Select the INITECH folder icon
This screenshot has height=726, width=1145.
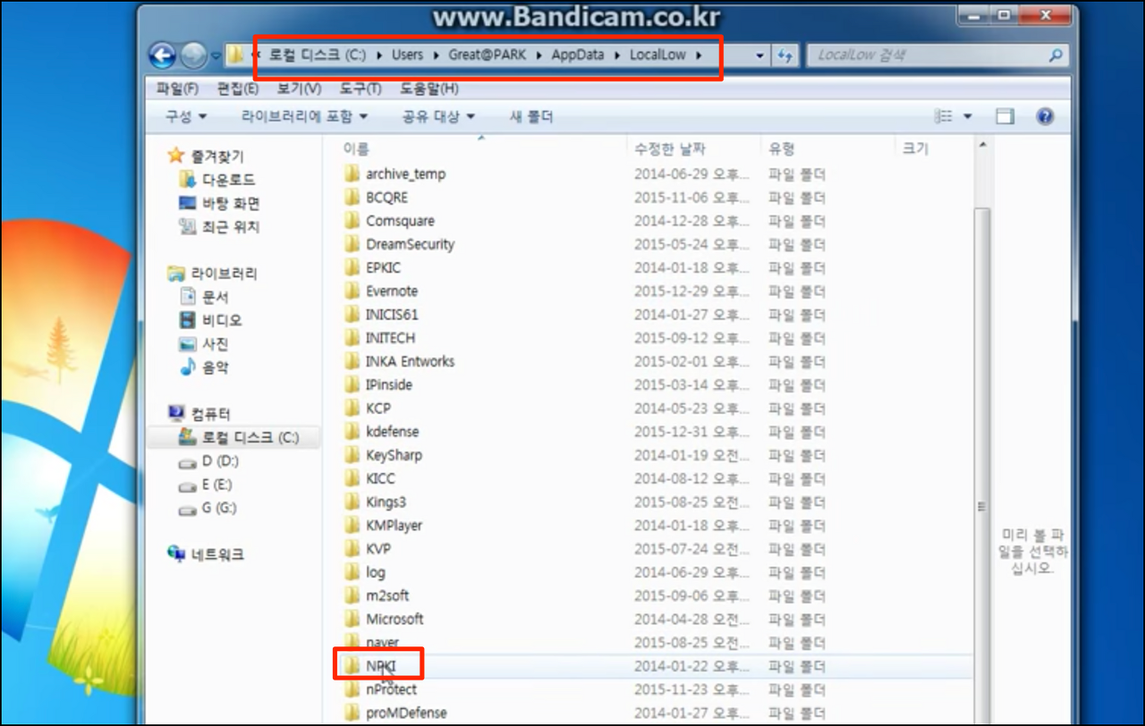tap(352, 338)
